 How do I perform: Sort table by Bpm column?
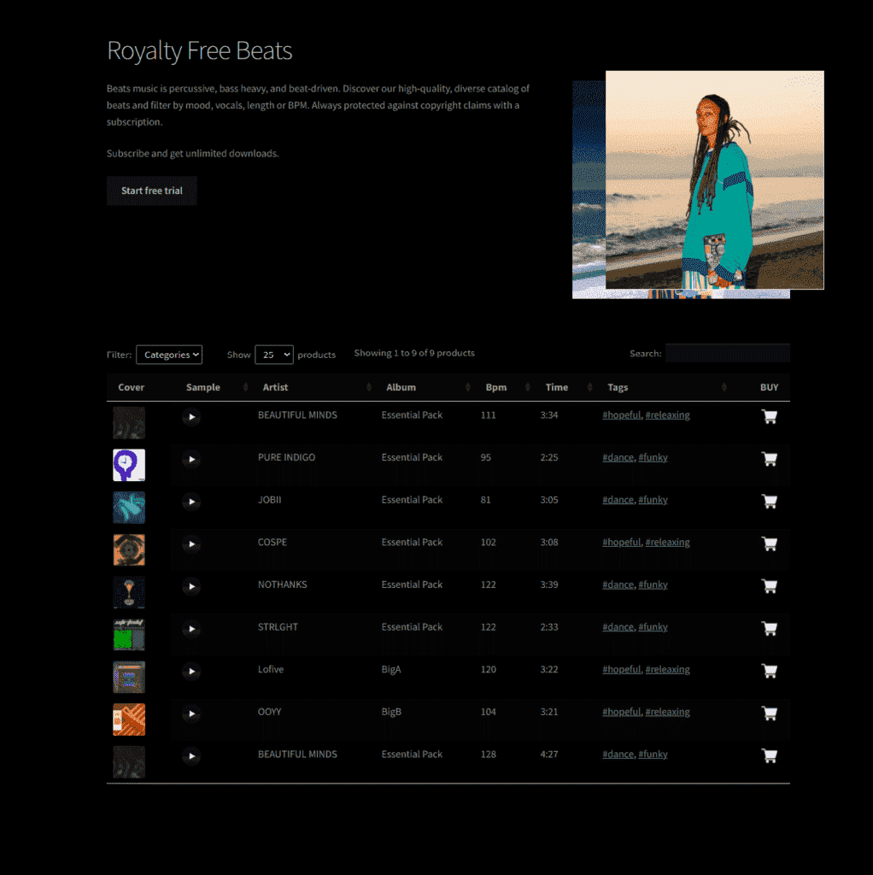pyautogui.click(x=496, y=387)
